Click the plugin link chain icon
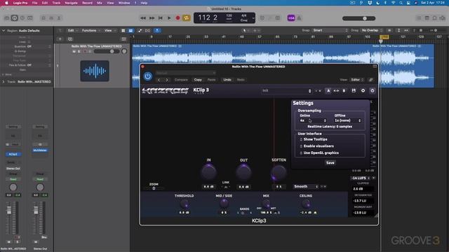 pos(371,80)
